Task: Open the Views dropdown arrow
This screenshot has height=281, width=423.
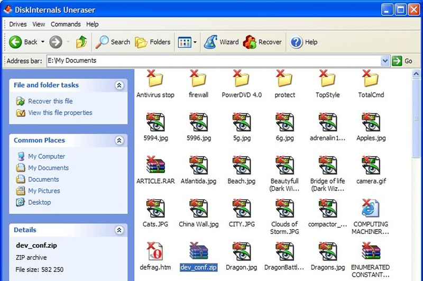Action: (x=195, y=42)
